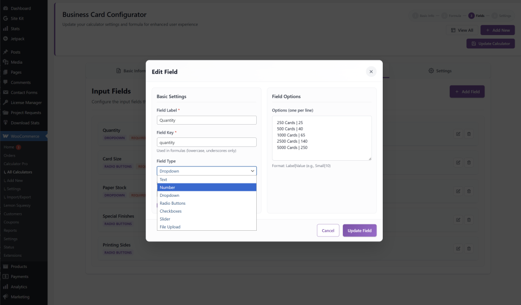Viewport: 521px width, 305px height.
Task: Open All Calculators in the WooCommerce submenu
Action: pyautogui.click(x=20, y=172)
